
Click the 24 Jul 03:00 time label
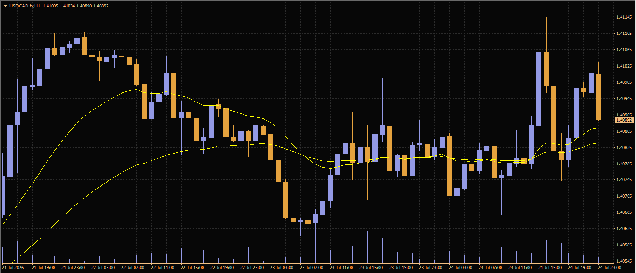pos(460,268)
